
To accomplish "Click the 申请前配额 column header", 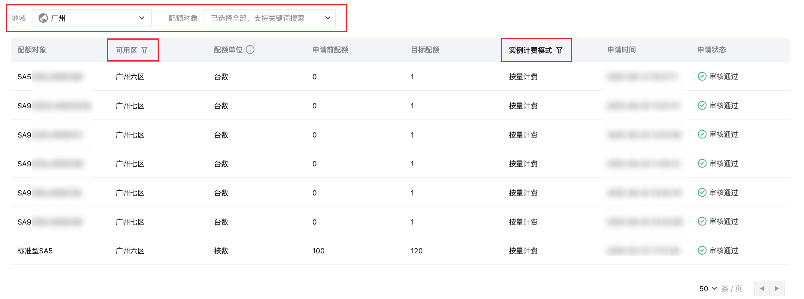I will (x=330, y=50).
